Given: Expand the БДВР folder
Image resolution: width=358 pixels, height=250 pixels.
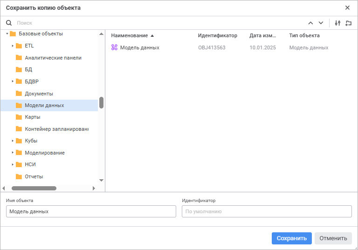Looking at the screenshot, I should click(13, 81).
